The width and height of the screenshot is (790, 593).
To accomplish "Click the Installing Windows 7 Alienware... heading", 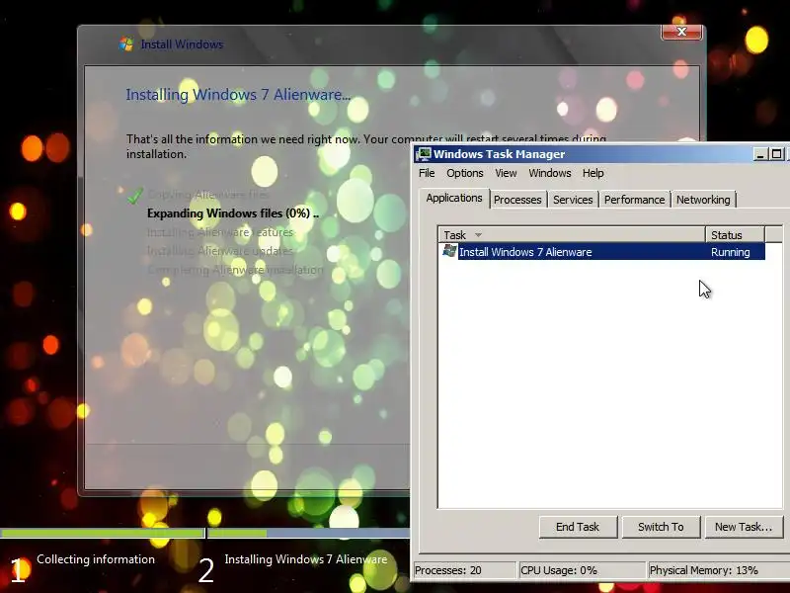I will (x=238, y=95).
